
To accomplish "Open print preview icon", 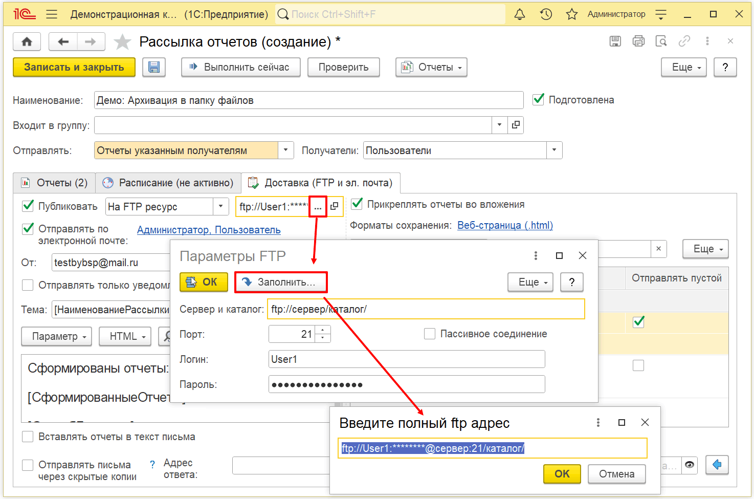I will [661, 41].
